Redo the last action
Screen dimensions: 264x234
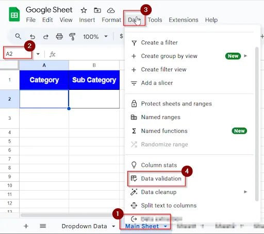click(x=46, y=37)
